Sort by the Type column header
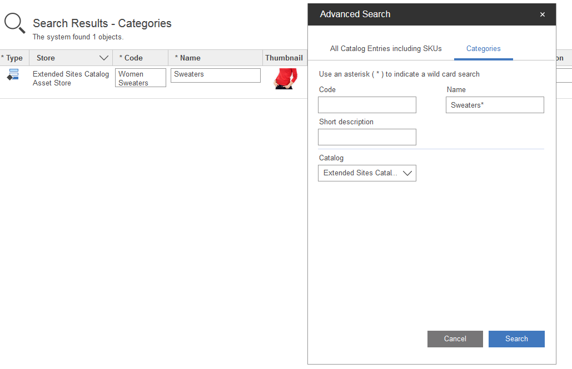Image resolution: width=572 pixels, height=369 pixels. [13, 58]
